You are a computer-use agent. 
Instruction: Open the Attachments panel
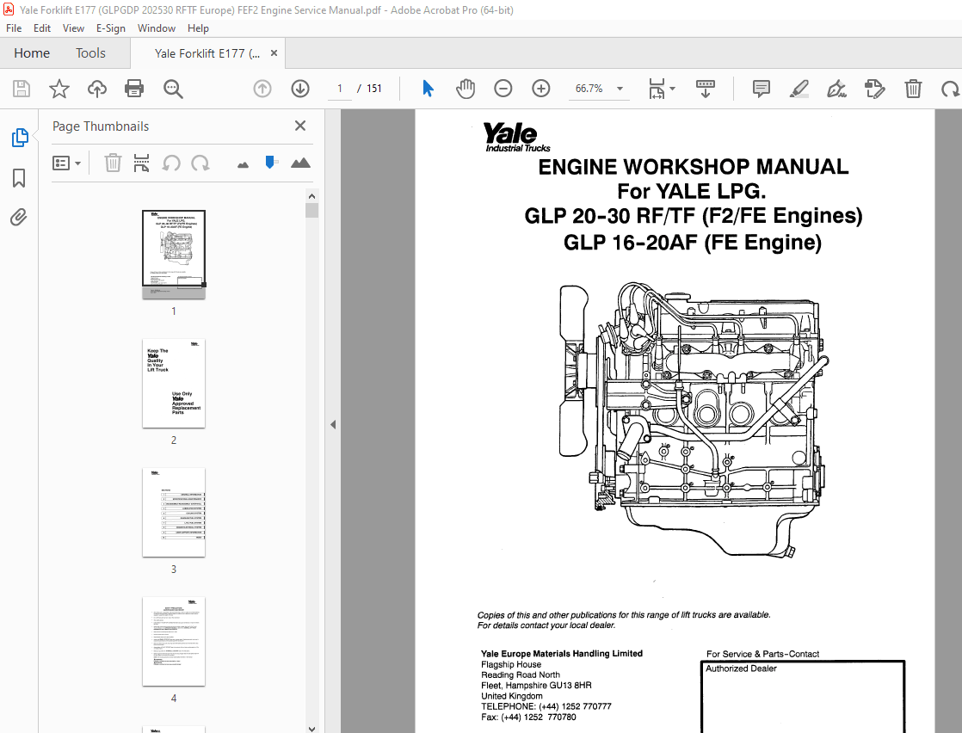19,217
